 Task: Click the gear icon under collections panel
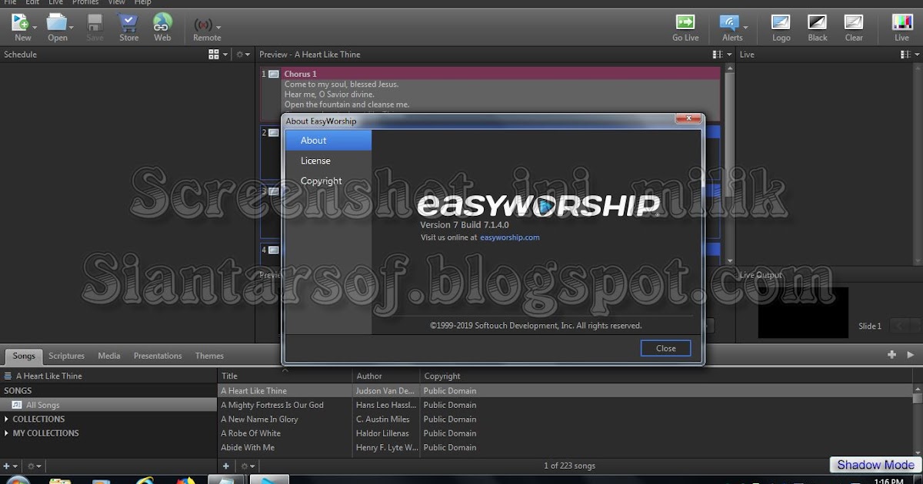(x=32, y=466)
